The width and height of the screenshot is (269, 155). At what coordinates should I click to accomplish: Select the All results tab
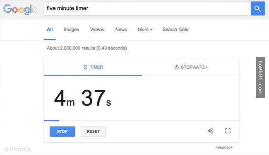[50, 29]
